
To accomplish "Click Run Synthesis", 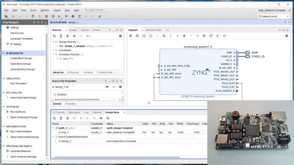I will tap(18, 112).
